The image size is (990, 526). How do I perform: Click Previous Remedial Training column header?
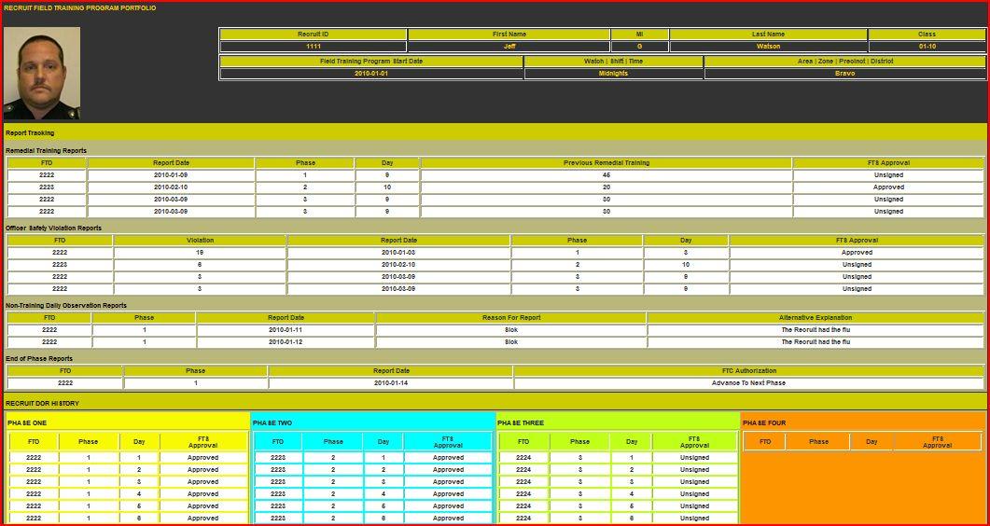click(607, 162)
